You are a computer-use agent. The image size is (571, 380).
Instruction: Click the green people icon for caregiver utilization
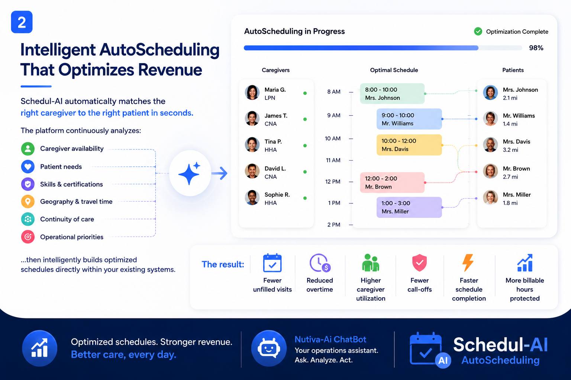click(x=371, y=263)
